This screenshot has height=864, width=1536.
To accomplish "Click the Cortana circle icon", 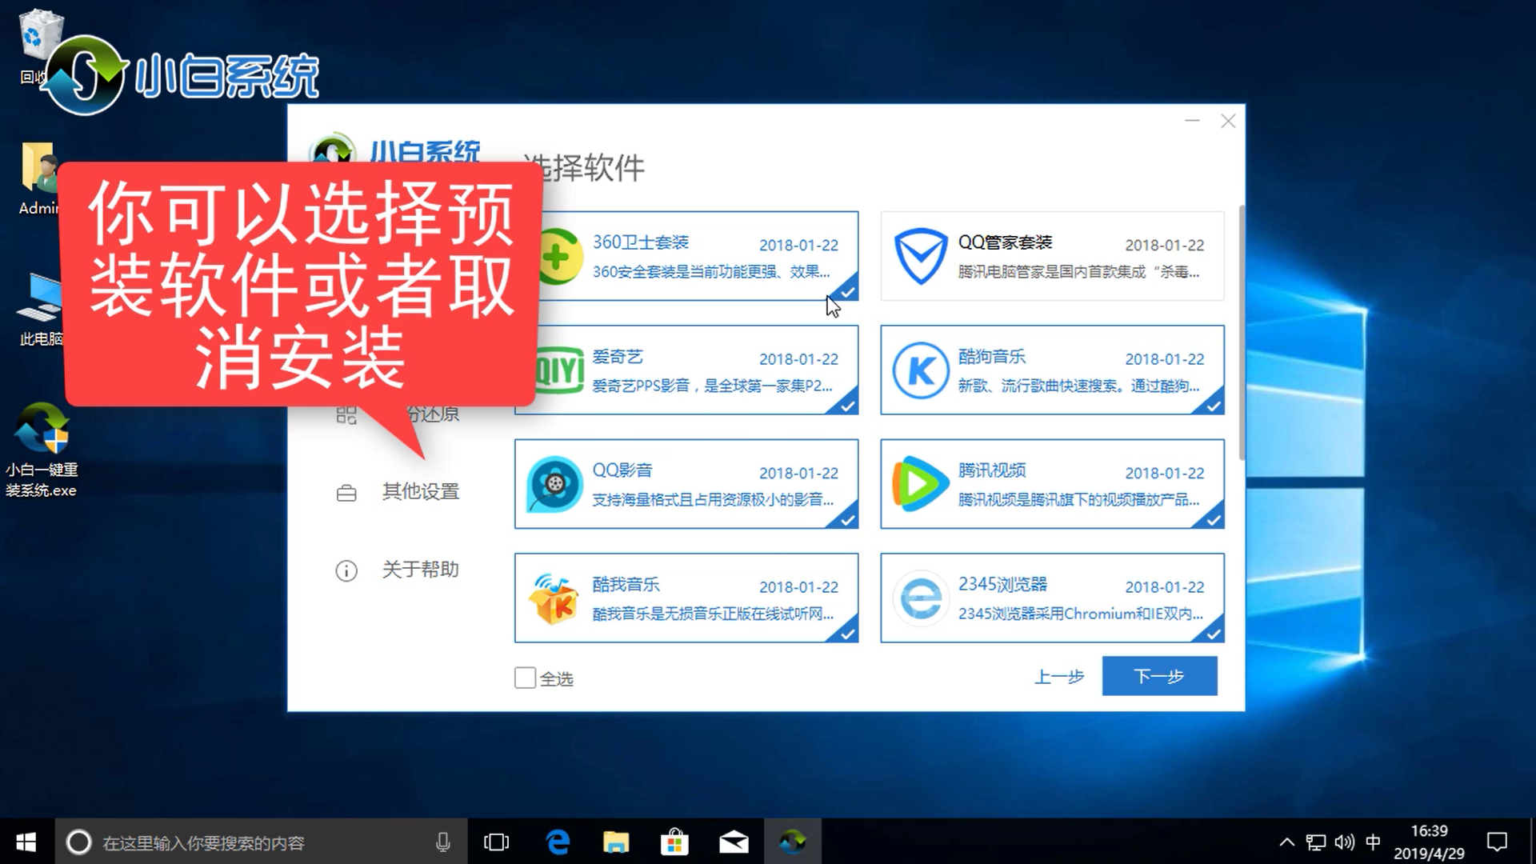I will coord(78,842).
